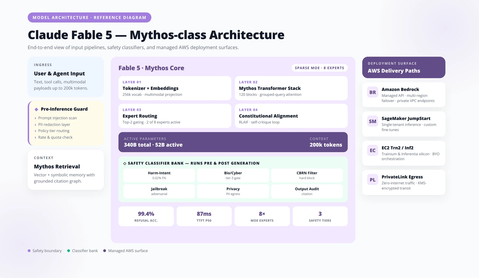Viewport: 479px width, 278px height.
Task: Click the 99.4% Refusal Acc. stat tile
Action: 146,216
